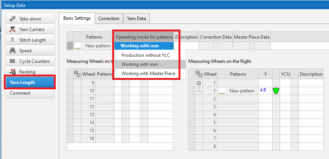Enable the Master Piece Data checkbox
This screenshot has height=159, width=329.
(x=251, y=46)
